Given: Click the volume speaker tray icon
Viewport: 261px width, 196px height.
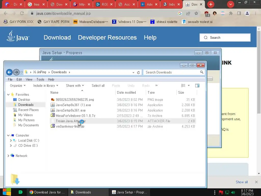Looking at the screenshot, I should click(x=233, y=192).
